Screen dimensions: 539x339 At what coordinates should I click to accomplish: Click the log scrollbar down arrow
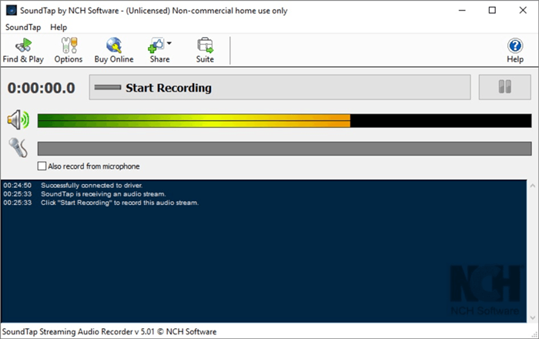click(x=533, y=317)
